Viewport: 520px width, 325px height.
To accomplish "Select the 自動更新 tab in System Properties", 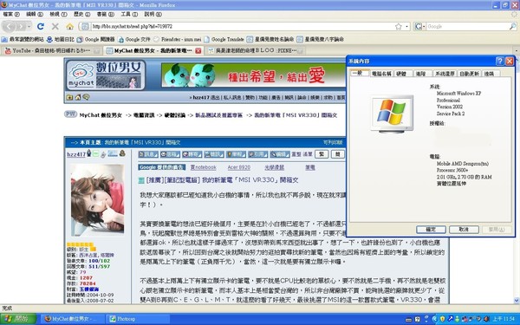I will tap(469, 74).
